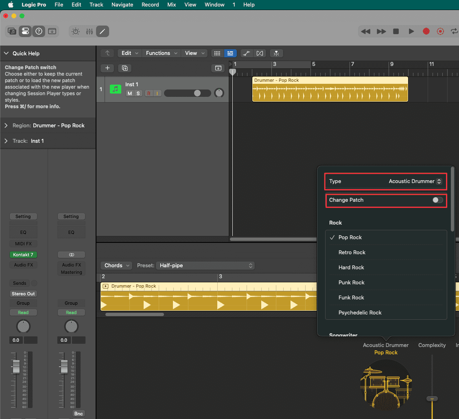Click the catch playhead icon
The width and height of the screenshot is (459, 419).
click(276, 53)
